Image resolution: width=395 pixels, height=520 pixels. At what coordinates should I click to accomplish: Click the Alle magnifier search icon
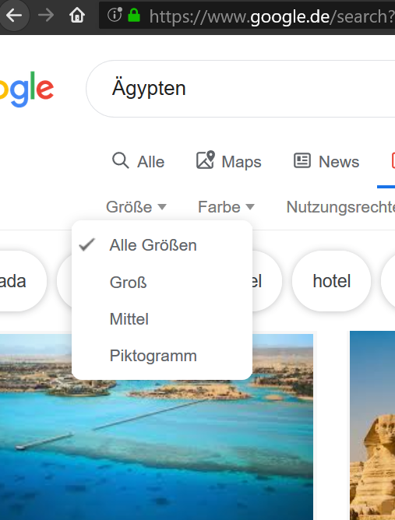[x=120, y=161]
